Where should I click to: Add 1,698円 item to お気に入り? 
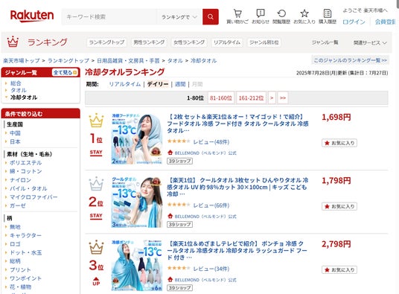[x=339, y=143]
